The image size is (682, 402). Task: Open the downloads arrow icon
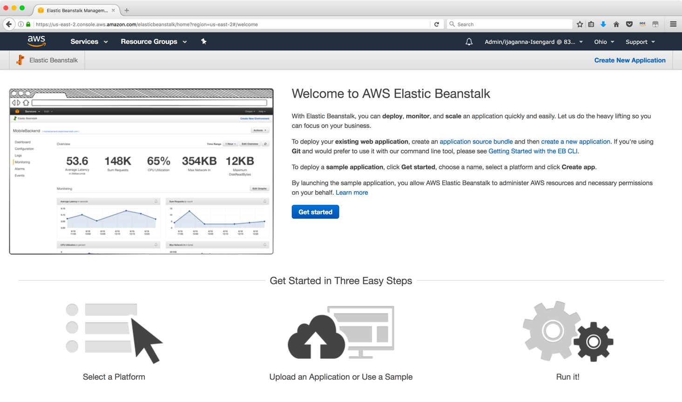603,24
